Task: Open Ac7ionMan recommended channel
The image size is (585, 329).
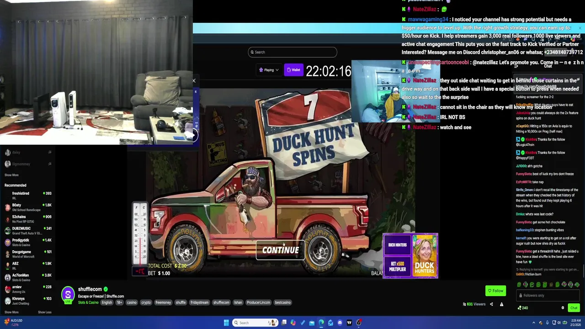Action: click(27, 277)
